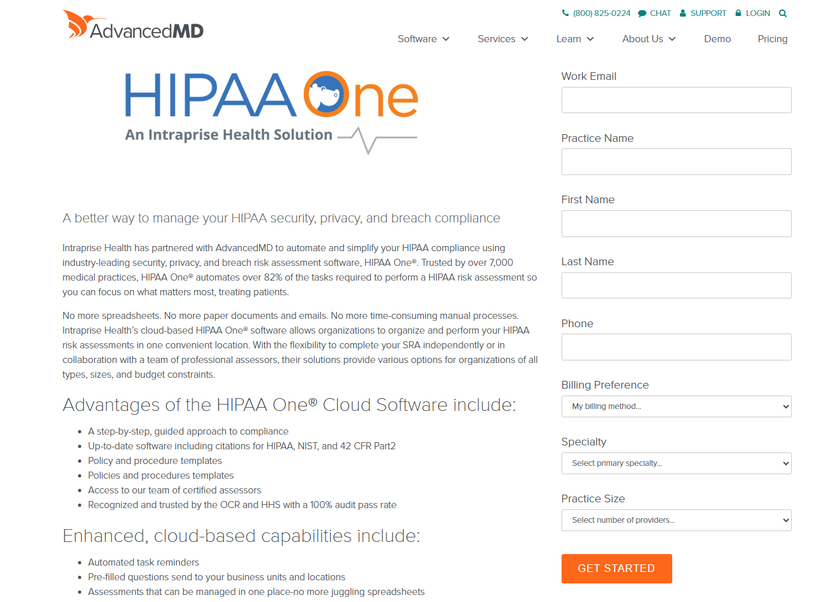Open the SUPPORT link
This screenshot has width=827, height=602.
[709, 13]
